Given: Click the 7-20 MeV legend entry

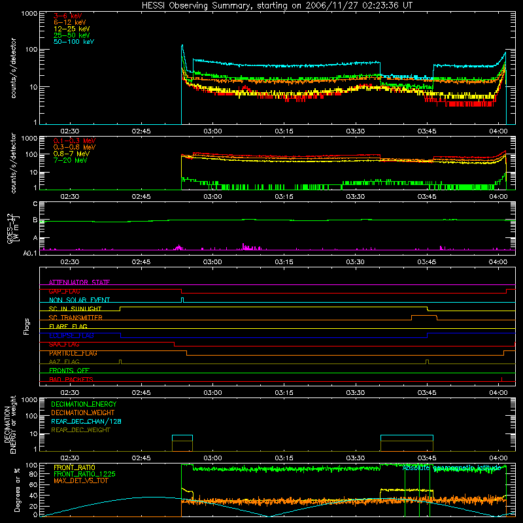Looking at the screenshot, I should click(70, 160).
